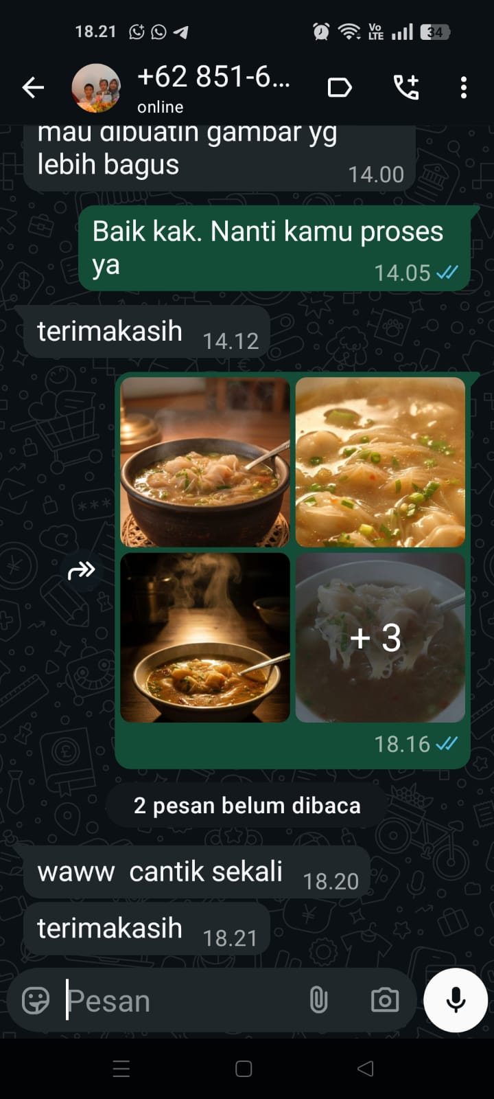
Task: Start a call with the phone-plus icon
Action: pos(406,88)
